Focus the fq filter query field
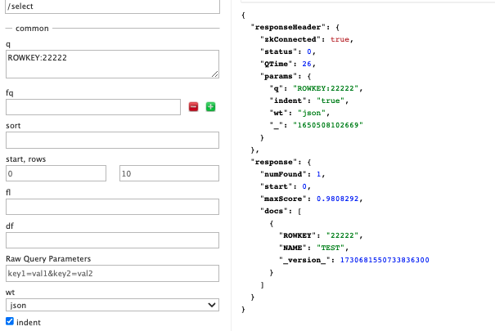Screen dimensions: 495x331 point(93,107)
